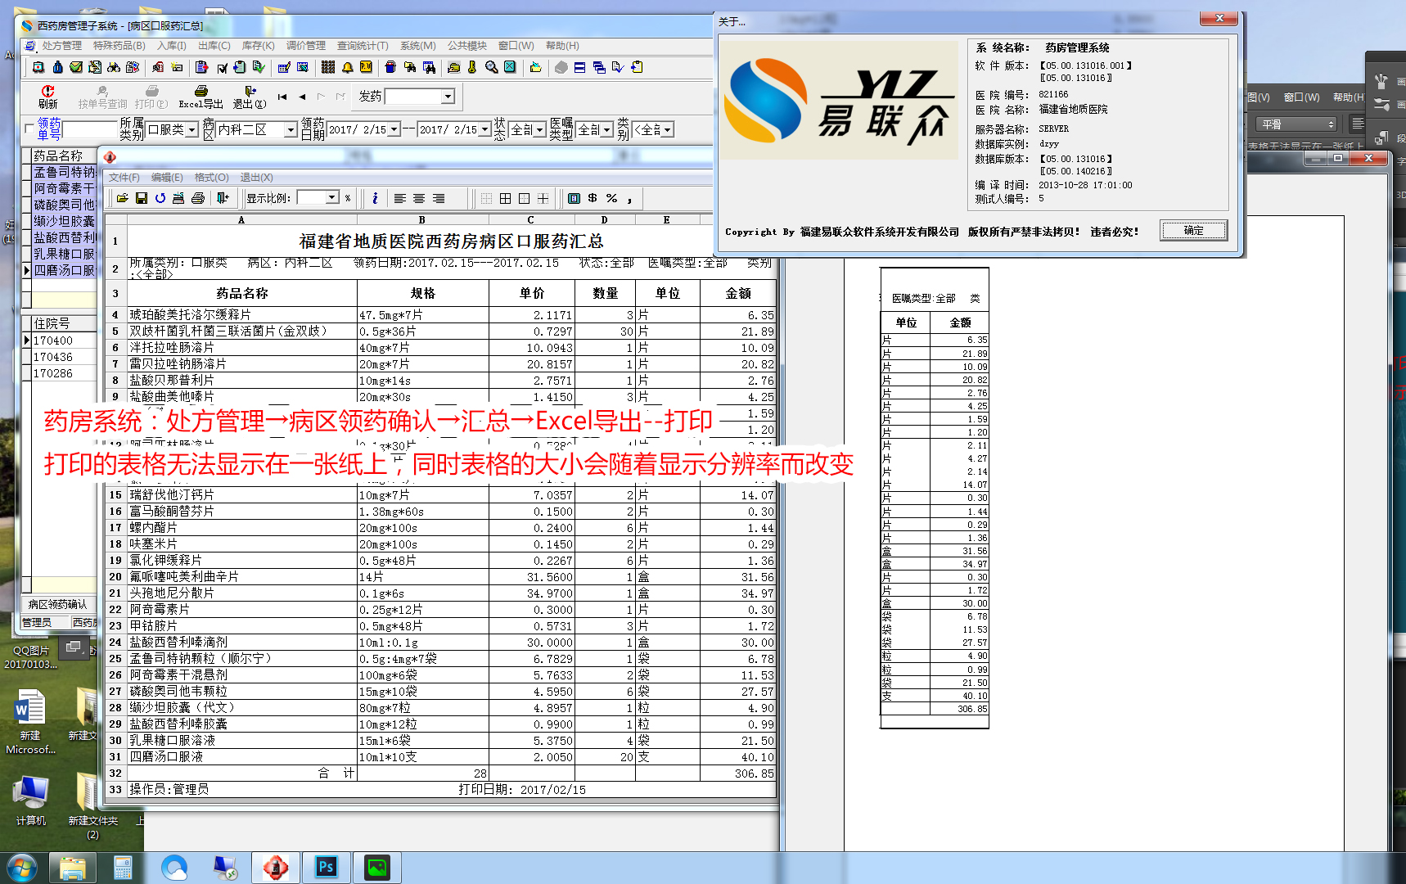Select spreadsheet cell 瑞舒伐他汀钙片

241,495
